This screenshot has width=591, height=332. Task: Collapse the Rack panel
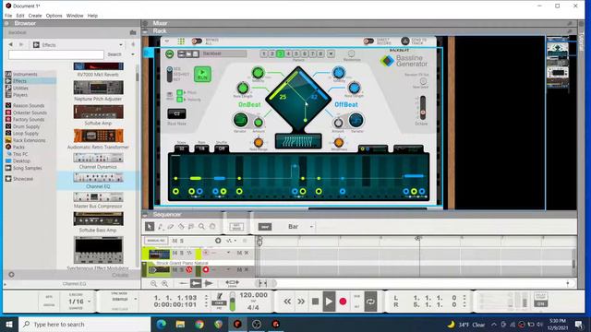point(145,31)
